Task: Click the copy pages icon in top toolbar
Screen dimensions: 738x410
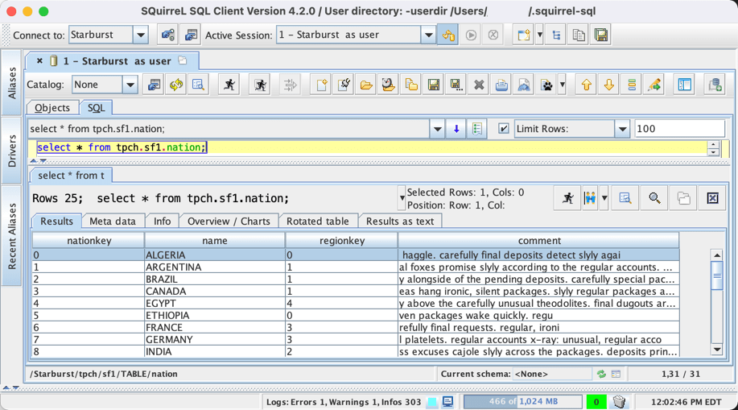Action: click(579, 35)
